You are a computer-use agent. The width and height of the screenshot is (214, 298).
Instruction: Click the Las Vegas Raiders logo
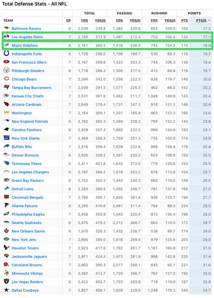coord(6,281)
